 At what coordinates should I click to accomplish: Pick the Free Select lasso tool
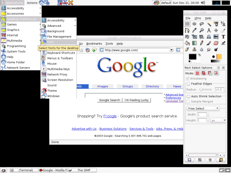(201, 24)
